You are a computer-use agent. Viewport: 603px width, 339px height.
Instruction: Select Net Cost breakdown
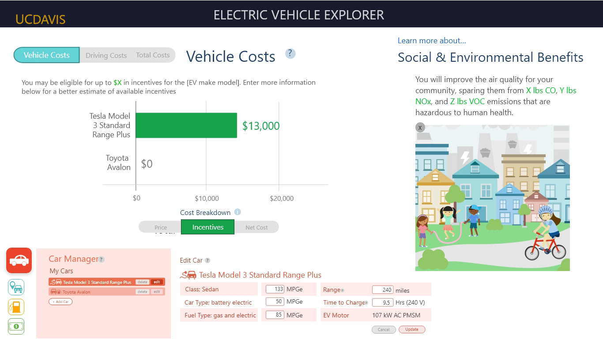256,227
